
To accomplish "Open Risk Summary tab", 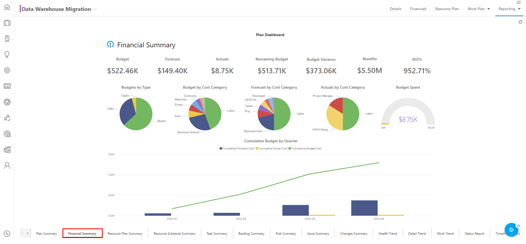I will click(286, 233).
